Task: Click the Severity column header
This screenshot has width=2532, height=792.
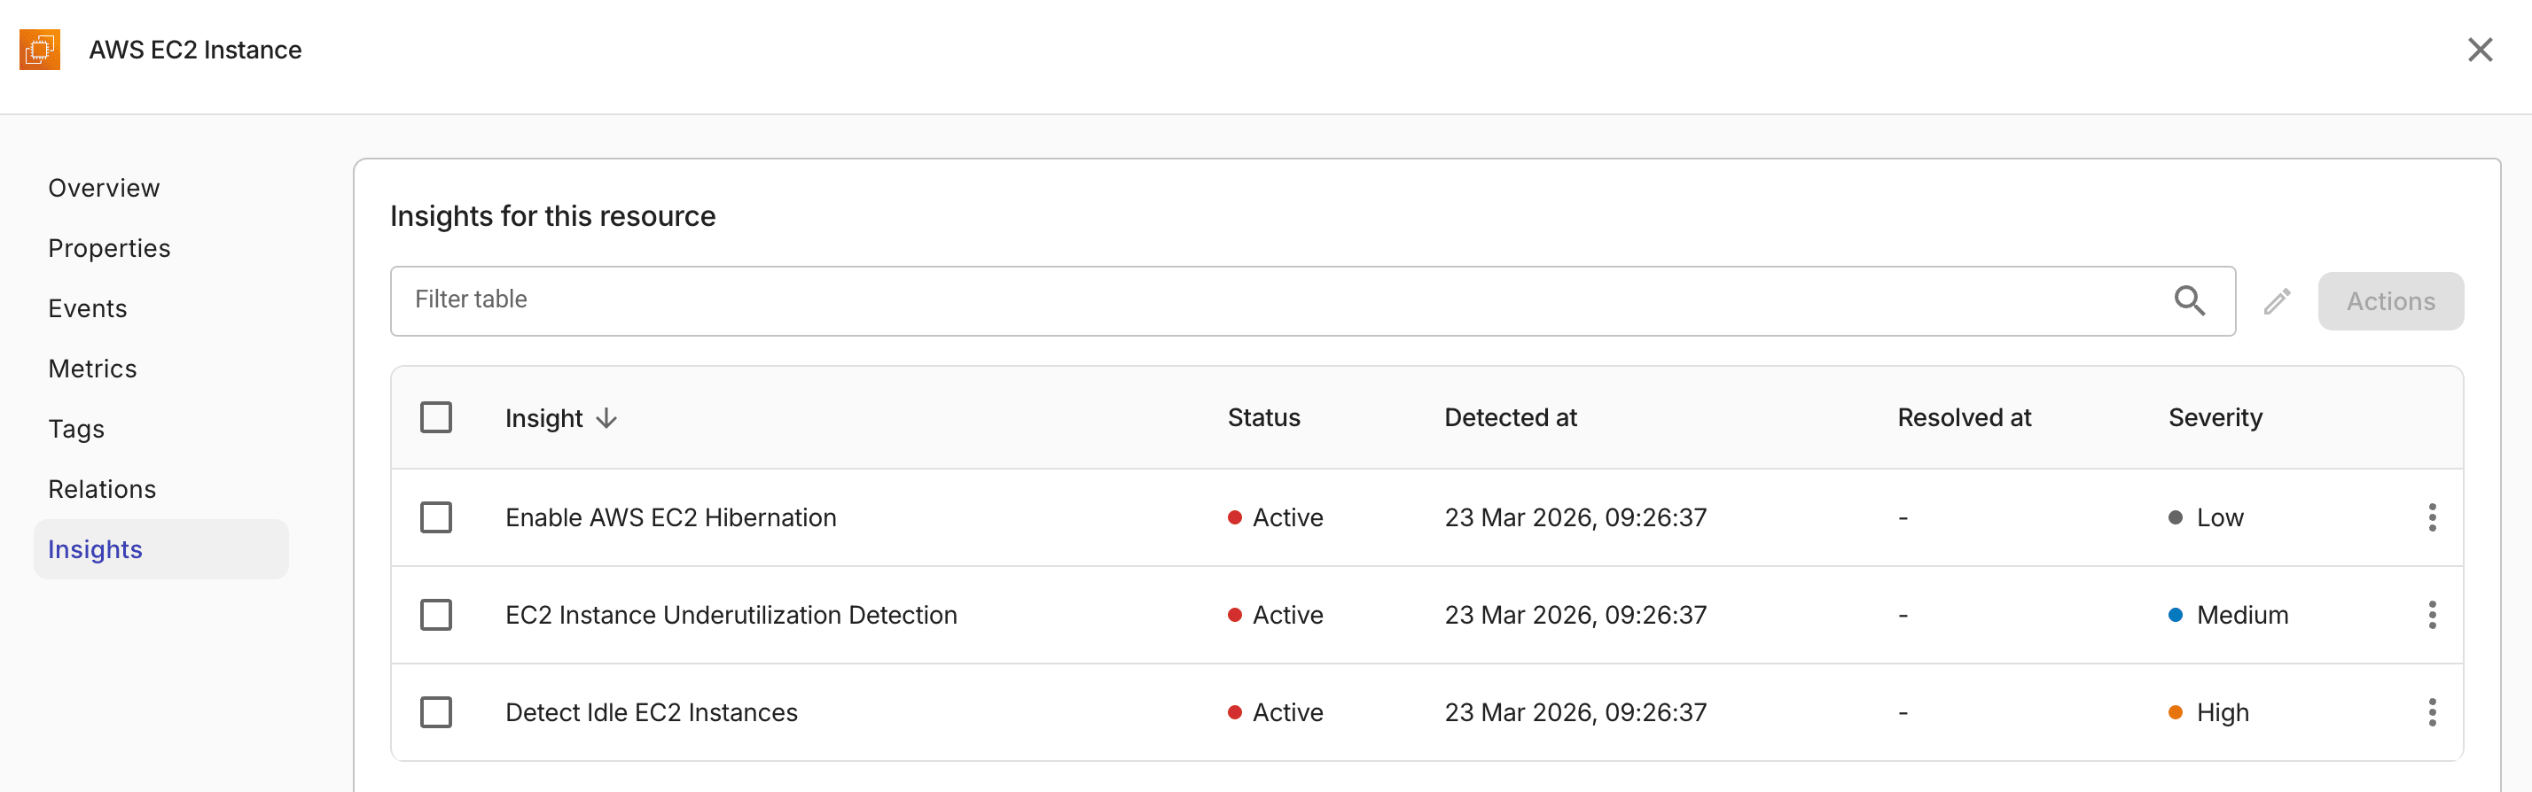Action: (2215, 417)
